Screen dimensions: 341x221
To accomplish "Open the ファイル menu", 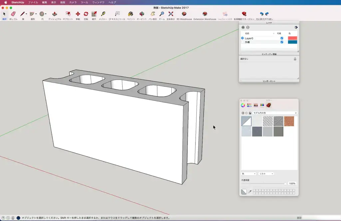I will point(33,2).
